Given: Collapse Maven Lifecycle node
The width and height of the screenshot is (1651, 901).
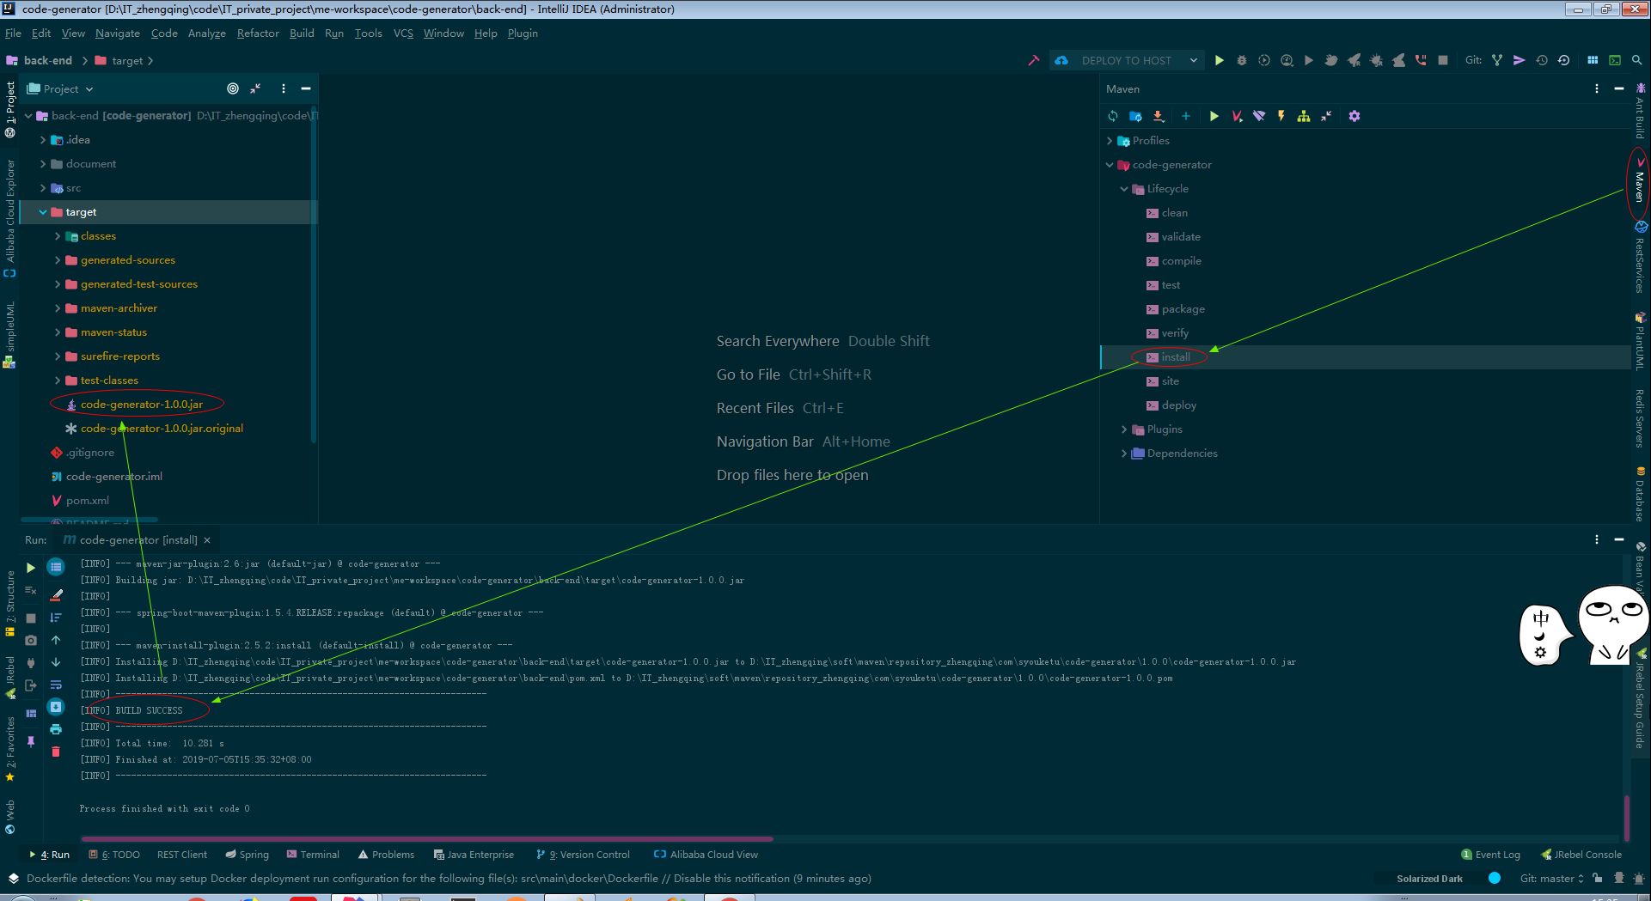Looking at the screenshot, I should click(x=1124, y=189).
